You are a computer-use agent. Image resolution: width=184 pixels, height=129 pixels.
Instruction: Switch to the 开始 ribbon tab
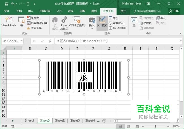tap(19, 11)
